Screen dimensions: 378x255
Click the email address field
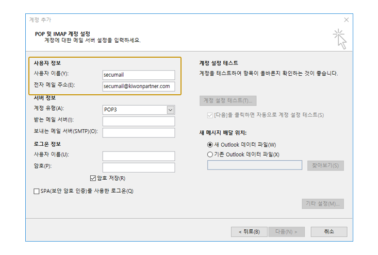138,87
